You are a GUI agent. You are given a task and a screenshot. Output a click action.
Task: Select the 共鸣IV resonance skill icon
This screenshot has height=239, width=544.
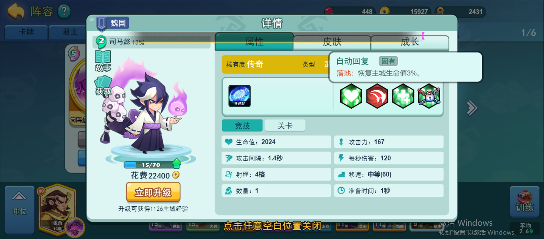coord(240,96)
